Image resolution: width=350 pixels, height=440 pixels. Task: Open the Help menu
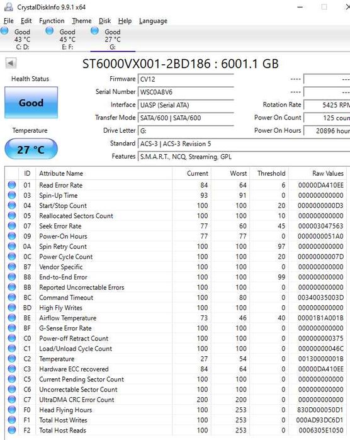[x=125, y=21]
